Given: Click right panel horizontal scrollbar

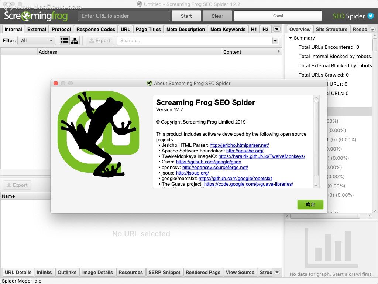Looking at the screenshot, I should pyautogui.click(x=325, y=216).
